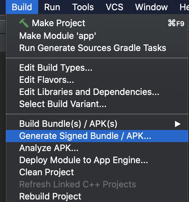Expand the Build Bundle(s) / APK(s) submenu arrow

click(178, 124)
